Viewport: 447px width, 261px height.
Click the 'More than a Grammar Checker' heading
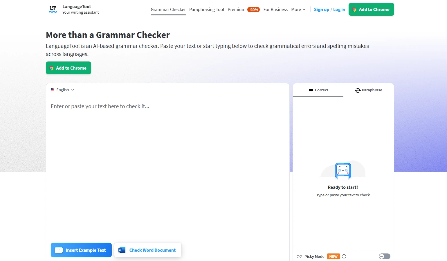pyautogui.click(x=108, y=35)
